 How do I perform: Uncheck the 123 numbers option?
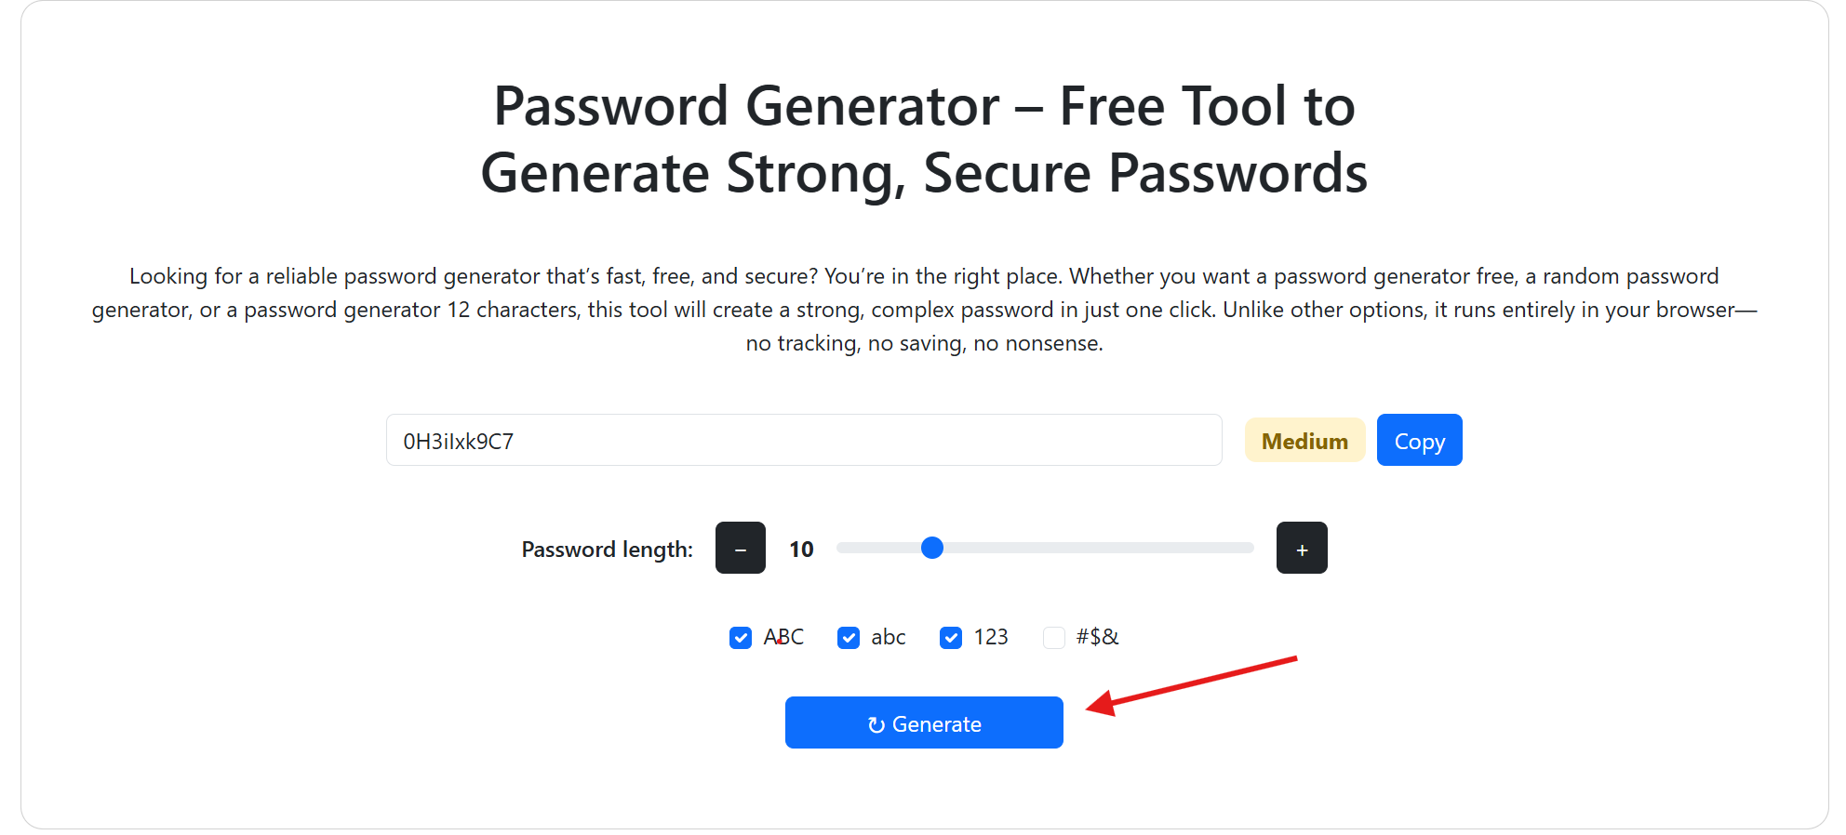950,637
